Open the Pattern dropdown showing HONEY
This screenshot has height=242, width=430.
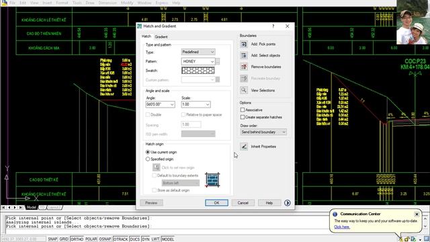[198, 61]
